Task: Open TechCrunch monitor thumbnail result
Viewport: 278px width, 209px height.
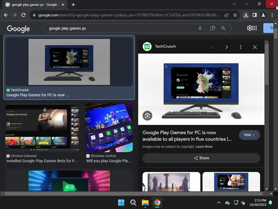Action: (69, 62)
